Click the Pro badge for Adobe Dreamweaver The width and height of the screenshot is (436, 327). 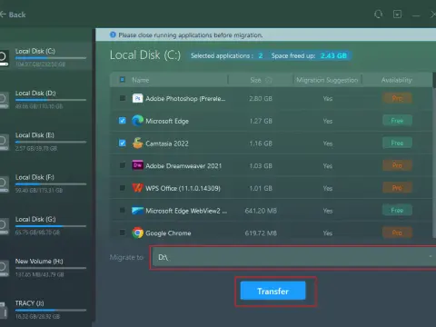pos(397,165)
